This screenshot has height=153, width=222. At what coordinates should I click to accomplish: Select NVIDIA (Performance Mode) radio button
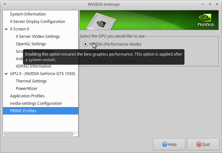85,44
